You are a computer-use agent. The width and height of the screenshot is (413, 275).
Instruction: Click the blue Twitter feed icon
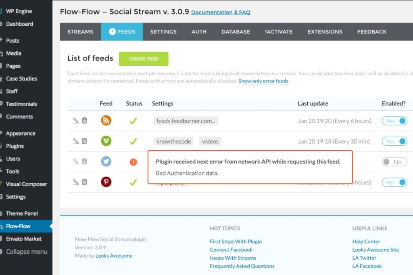[106, 161]
